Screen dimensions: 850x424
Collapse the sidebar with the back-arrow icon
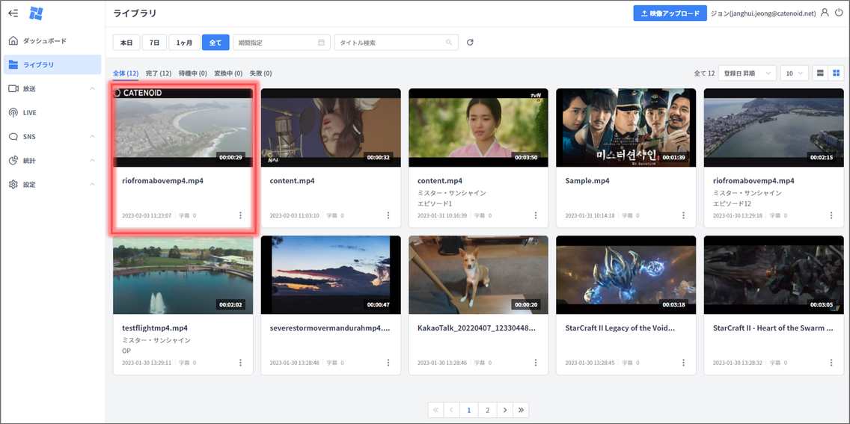pyautogui.click(x=13, y=13)
